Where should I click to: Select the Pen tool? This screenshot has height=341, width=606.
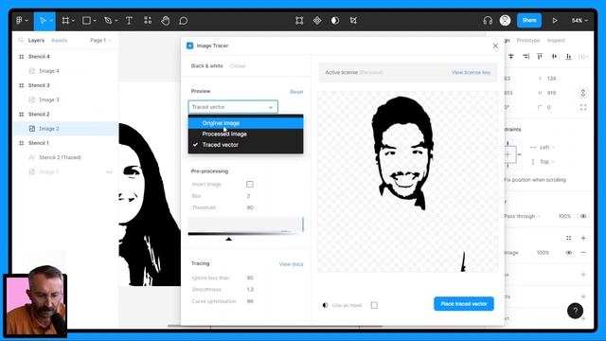pyautogui.click(x=108, y=21)
